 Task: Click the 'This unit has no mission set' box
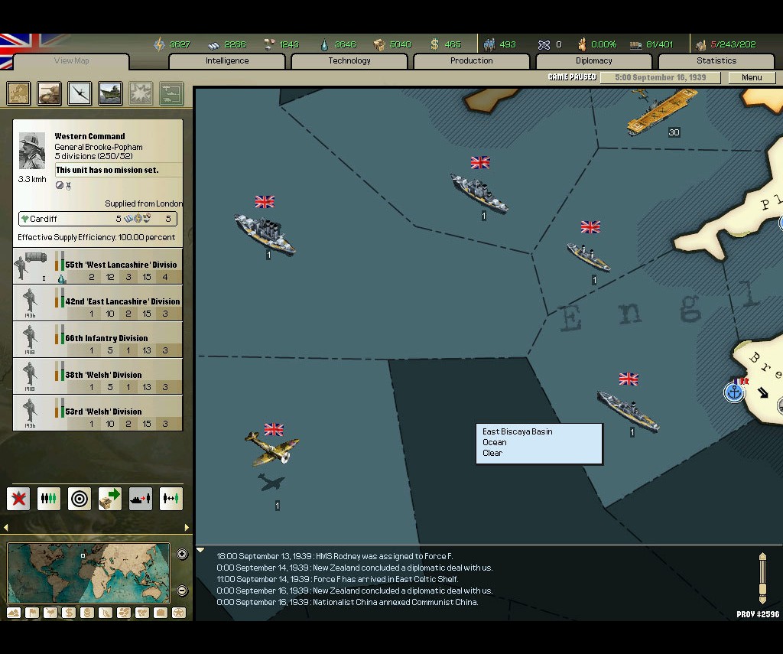[x=118, y=170]
